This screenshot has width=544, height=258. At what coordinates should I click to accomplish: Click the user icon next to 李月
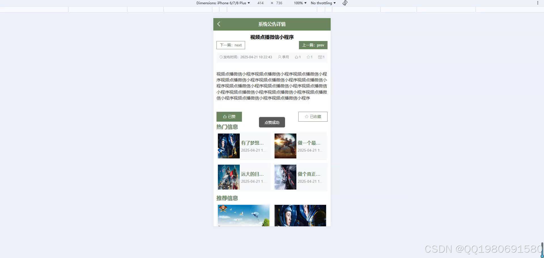pyautogui.click(x=280, y=57)
